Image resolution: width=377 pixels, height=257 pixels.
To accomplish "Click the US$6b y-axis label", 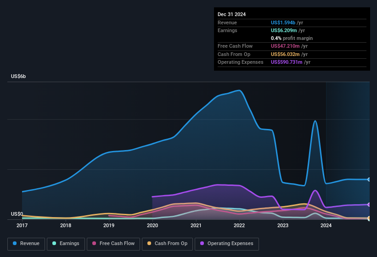I will click(18, 76).
